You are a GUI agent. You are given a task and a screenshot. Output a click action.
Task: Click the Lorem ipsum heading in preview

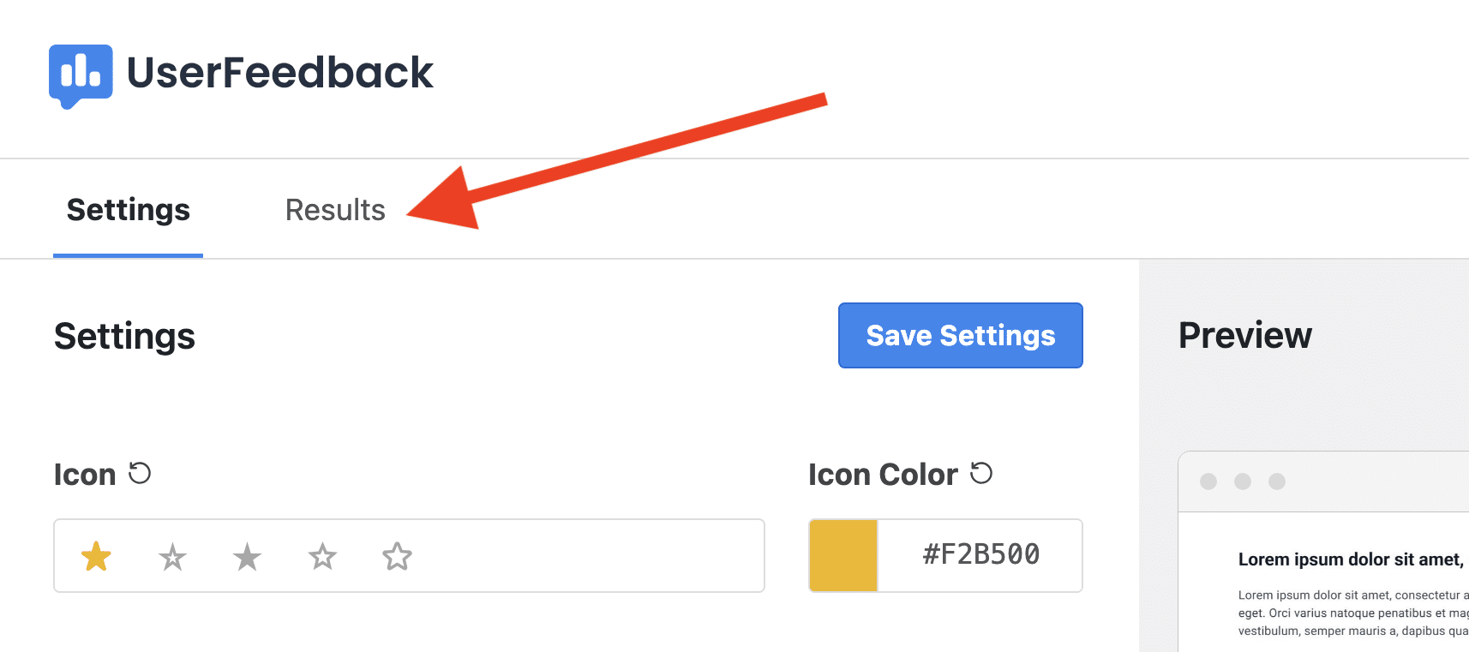[1352, 559]
